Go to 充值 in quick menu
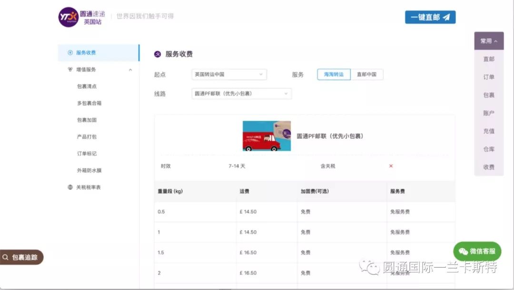 pyautogui.click(x=489, y=131)
